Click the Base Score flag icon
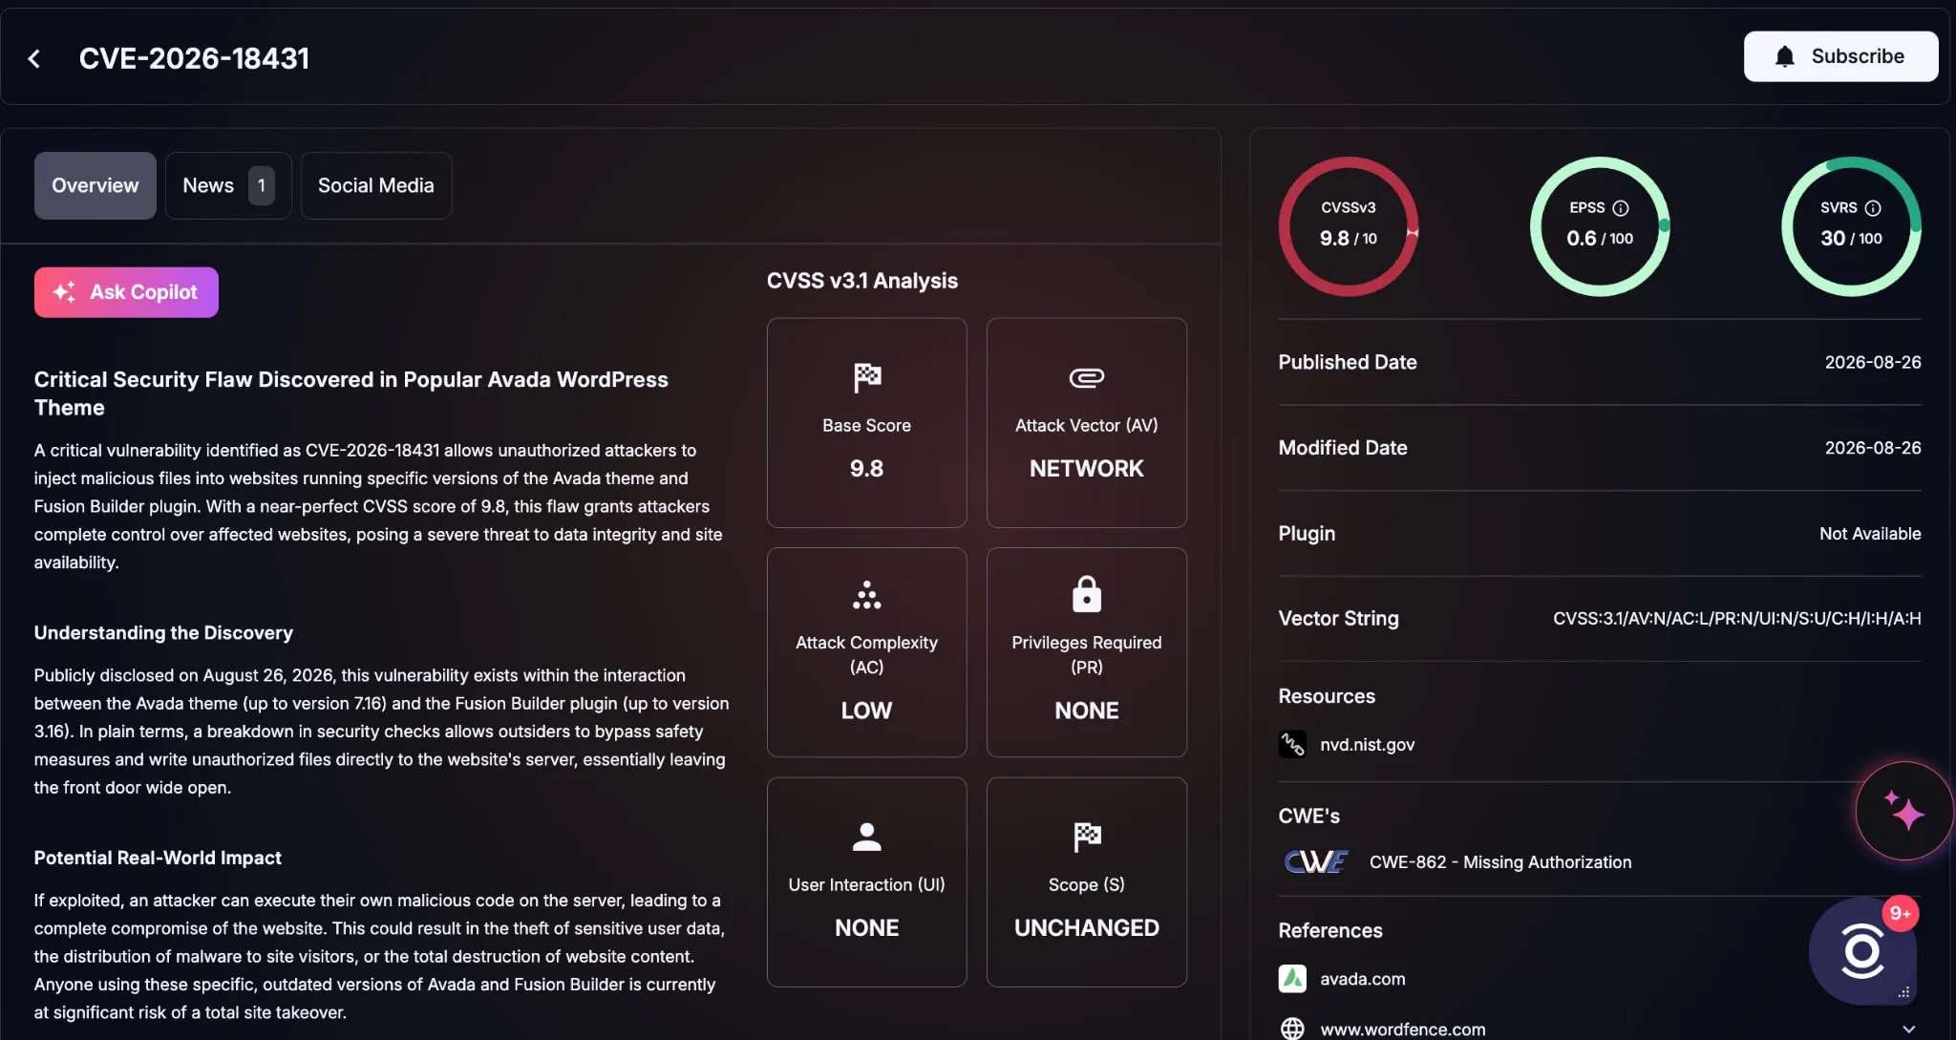 tap(866, 377)
